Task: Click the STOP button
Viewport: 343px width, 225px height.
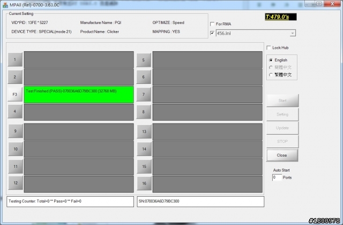Action: tap(282, 142)
